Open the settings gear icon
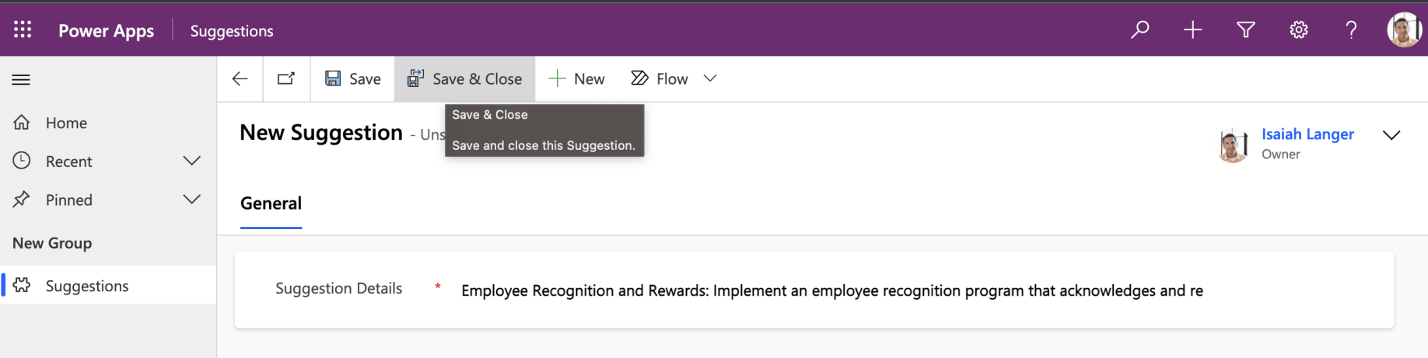1428x358 pixels. click(x=1298, y=30)
